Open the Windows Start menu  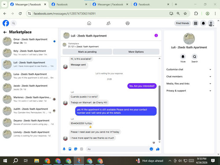click(5, 161)
